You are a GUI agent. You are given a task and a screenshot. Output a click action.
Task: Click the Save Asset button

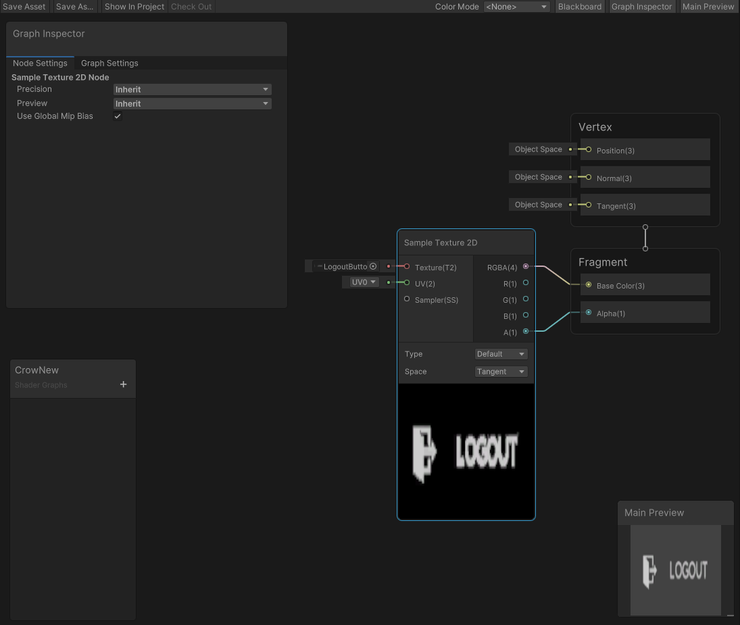24,6
